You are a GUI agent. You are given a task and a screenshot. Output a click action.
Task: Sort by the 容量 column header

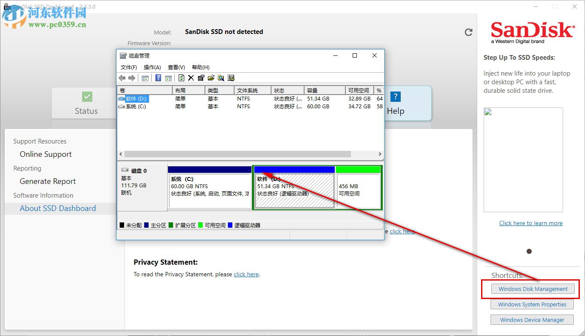pos(325,90)
